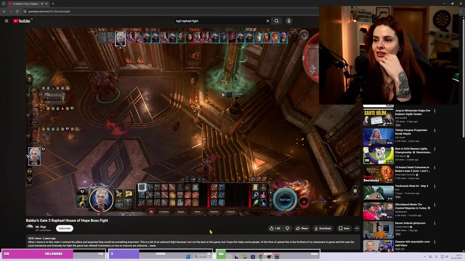Open the Share dialog
This screenshot has width=465, height=261.
pos(302,228)
